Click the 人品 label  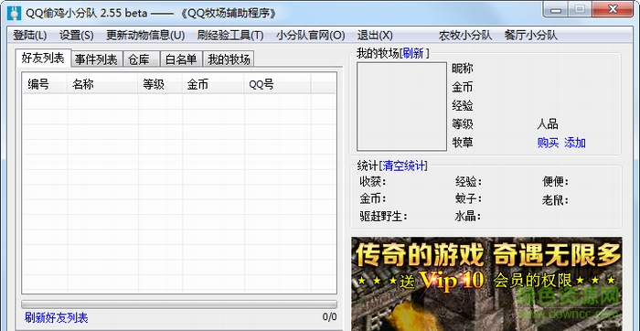[x=548, y=124]
